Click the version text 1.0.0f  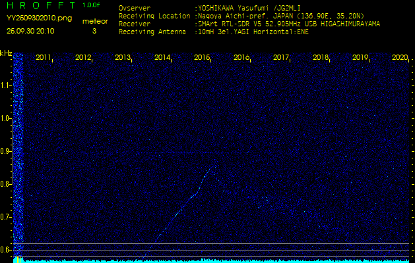pos(92,5)
